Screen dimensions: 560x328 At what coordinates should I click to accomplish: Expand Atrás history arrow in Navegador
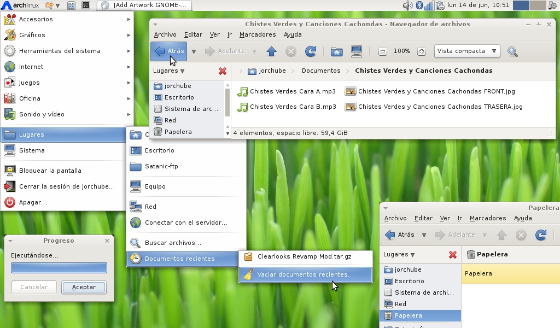click(x=194, y=51)
